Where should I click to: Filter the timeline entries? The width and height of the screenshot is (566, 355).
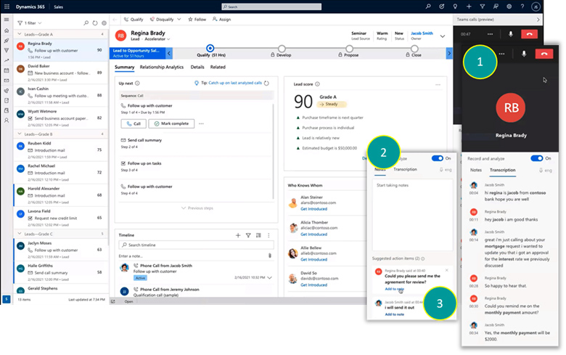pyautogui.click(x=248, y=235)
